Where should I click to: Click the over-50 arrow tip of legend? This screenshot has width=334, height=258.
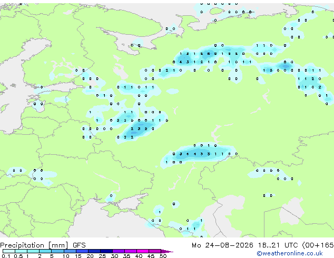pyautogui.click(x=167, y=251)
